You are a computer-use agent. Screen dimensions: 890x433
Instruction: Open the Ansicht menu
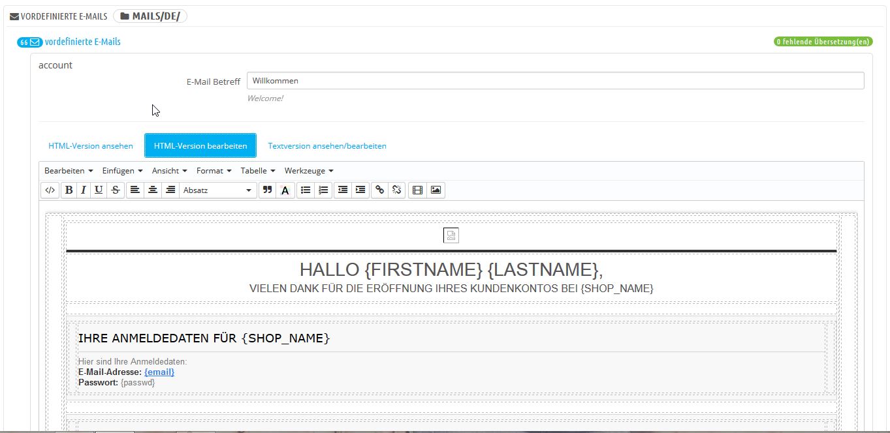(x=170, y=171)
